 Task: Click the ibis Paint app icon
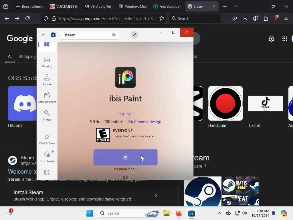coord(125,77)
